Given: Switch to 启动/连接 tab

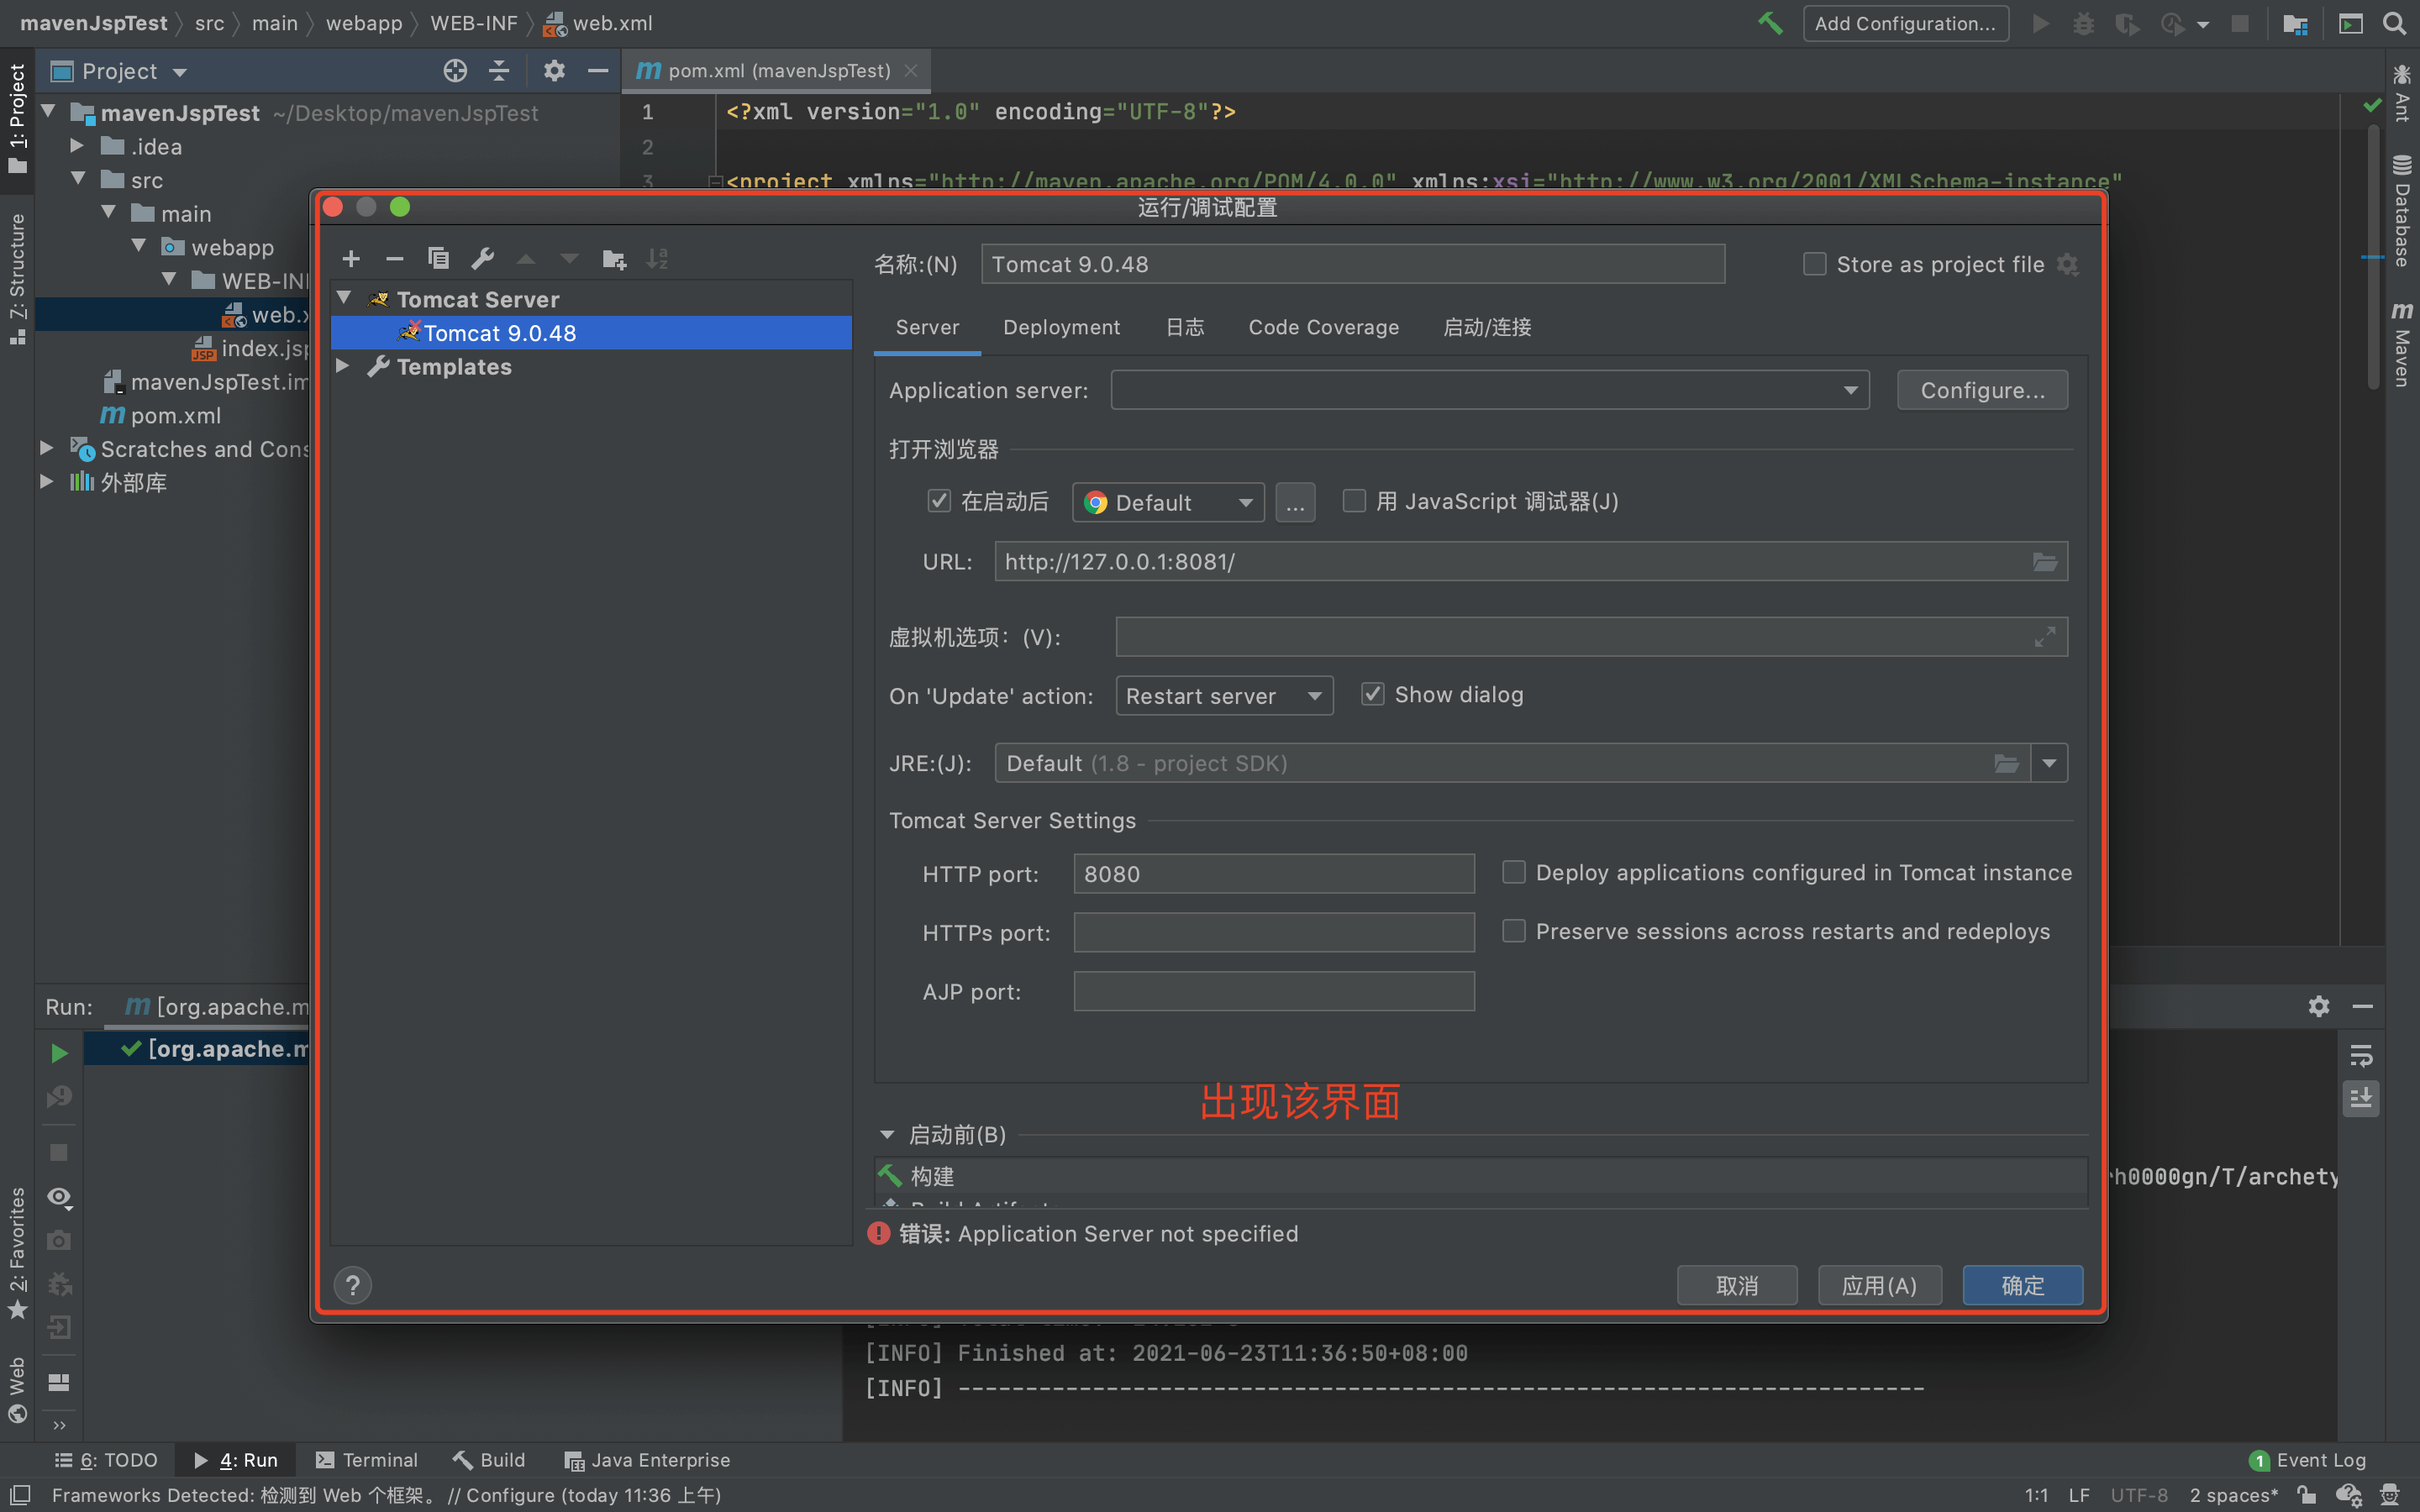Looking at the screenshot, I should (1487, 328).
